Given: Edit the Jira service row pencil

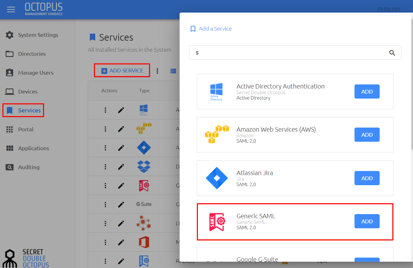Looking at the screenshot, I should click(121, 148).
